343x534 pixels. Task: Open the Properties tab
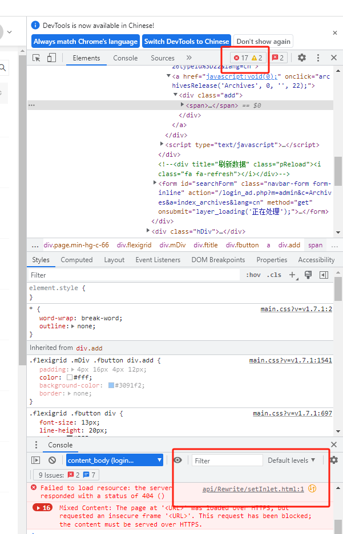pos(272,260)
